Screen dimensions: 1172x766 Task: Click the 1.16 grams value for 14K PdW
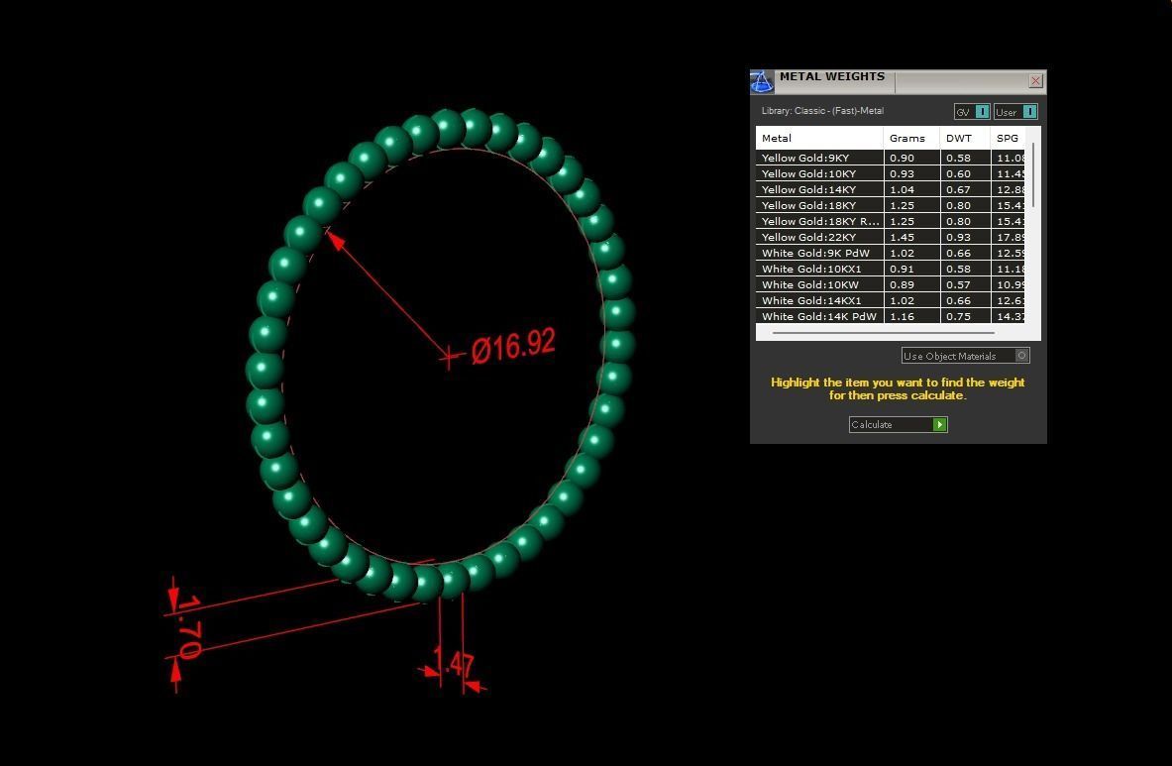tap(902, 316)
